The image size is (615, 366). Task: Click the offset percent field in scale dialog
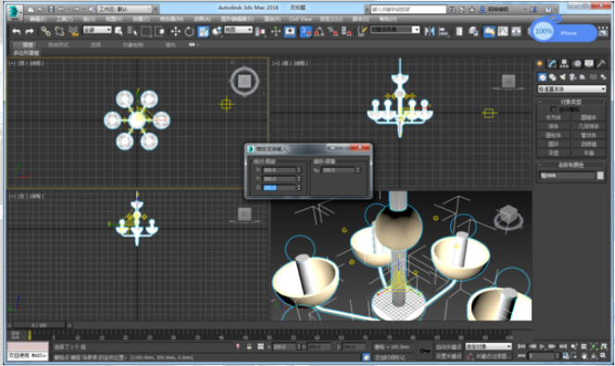coord(338,170)
